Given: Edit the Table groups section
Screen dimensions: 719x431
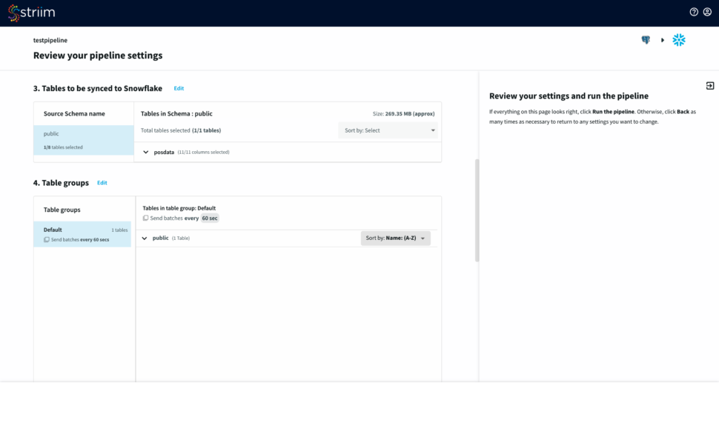Looking at the screenshot, I should (x=102, y=183).
